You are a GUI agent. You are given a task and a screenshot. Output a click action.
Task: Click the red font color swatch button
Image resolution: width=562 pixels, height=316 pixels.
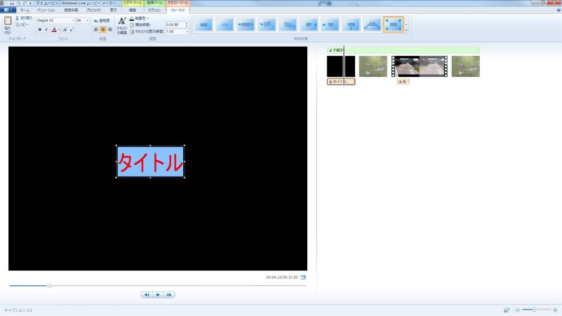(54, 30)
